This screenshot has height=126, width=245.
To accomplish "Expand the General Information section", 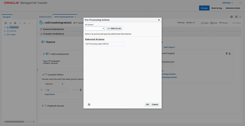I will (x=41, y=29).
